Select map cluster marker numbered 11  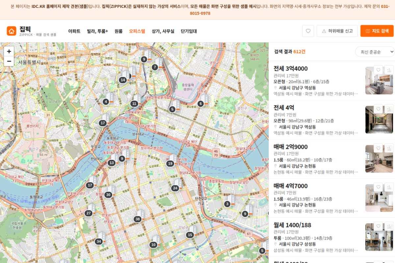tap(134, 104)
